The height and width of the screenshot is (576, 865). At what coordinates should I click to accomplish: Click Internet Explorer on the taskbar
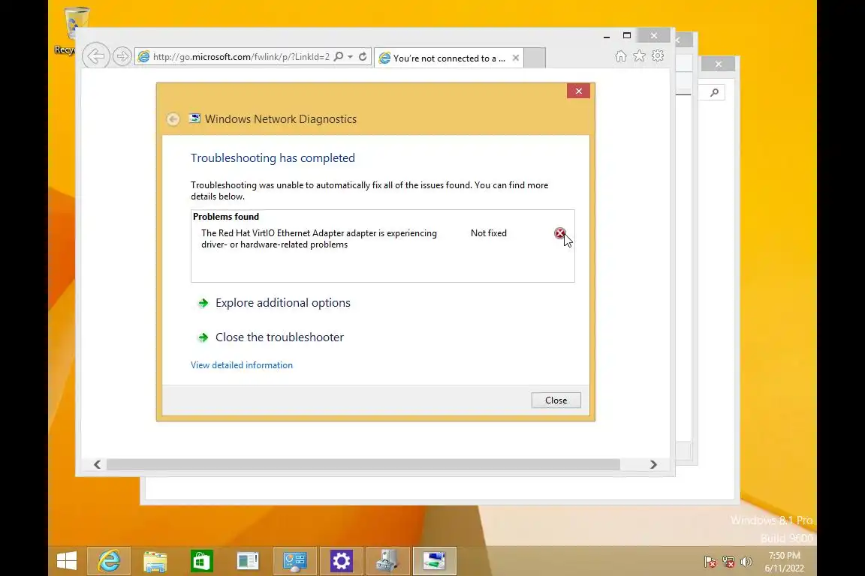[109, 561]
